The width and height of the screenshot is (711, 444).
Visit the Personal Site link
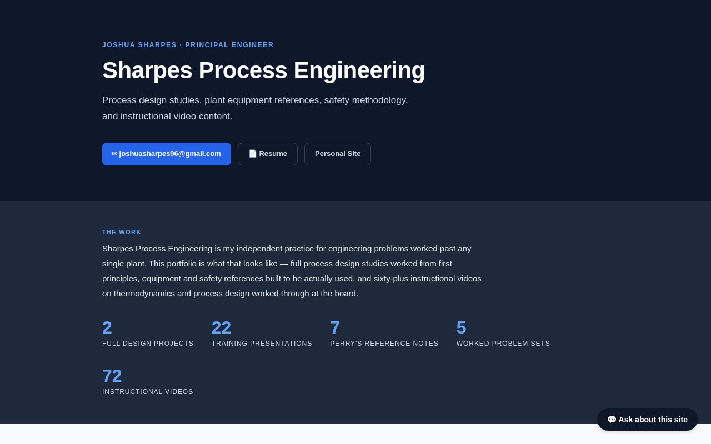click(x=338, y=154)
